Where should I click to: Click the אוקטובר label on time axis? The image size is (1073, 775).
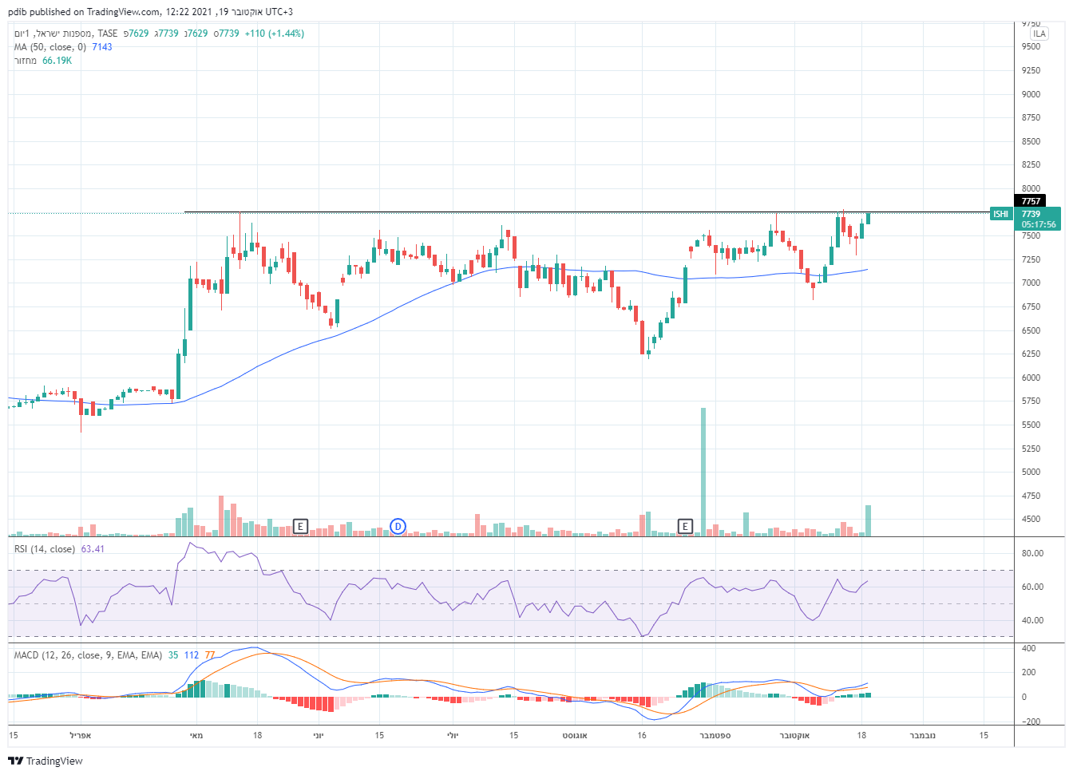[x=794, y=735]
